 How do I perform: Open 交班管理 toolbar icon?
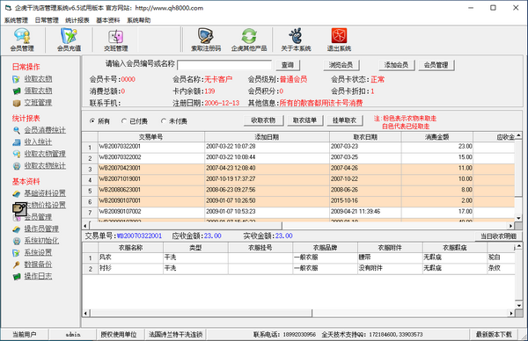(x=116, y=40)
